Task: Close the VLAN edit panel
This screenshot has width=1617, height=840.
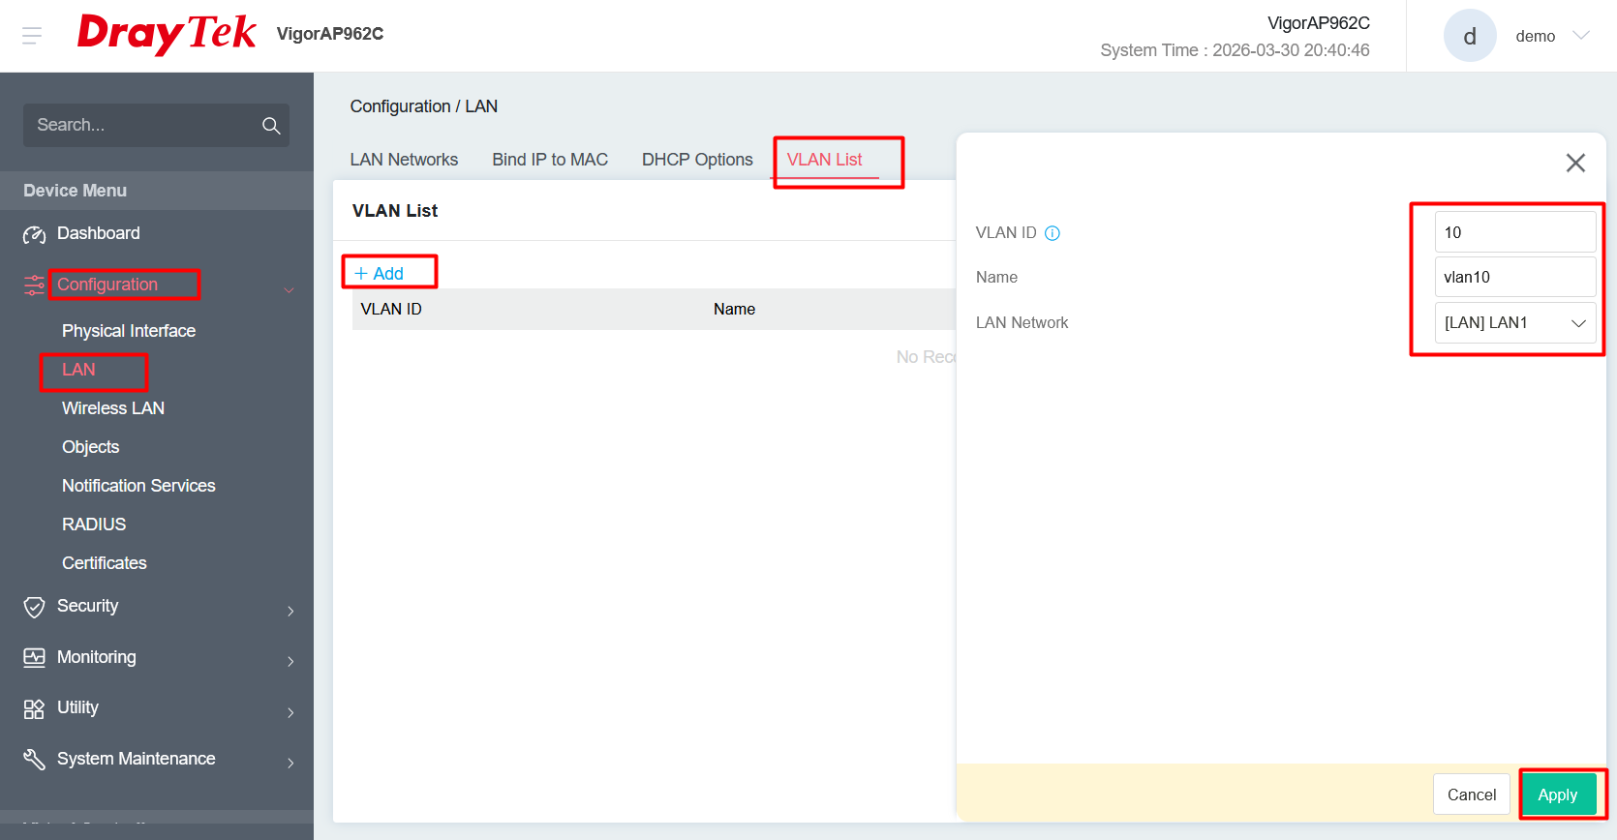Action: pyautogui.click(x=1575, y=163)
